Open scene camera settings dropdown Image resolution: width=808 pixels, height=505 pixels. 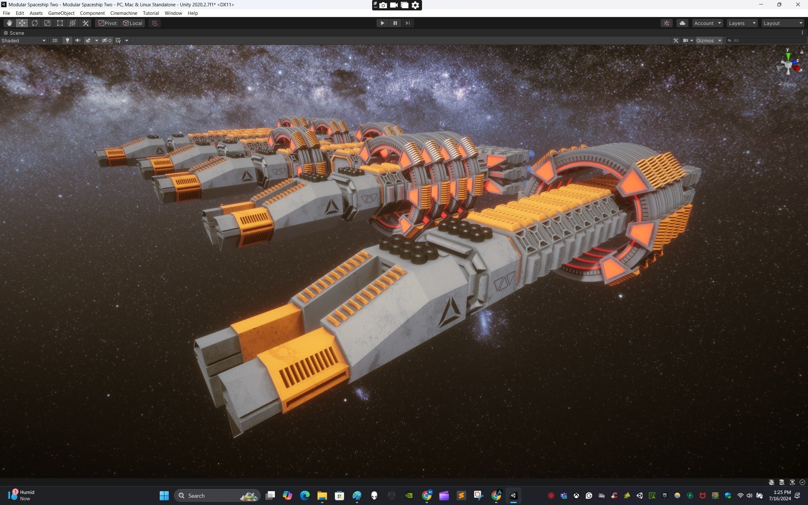coord(688,40)
